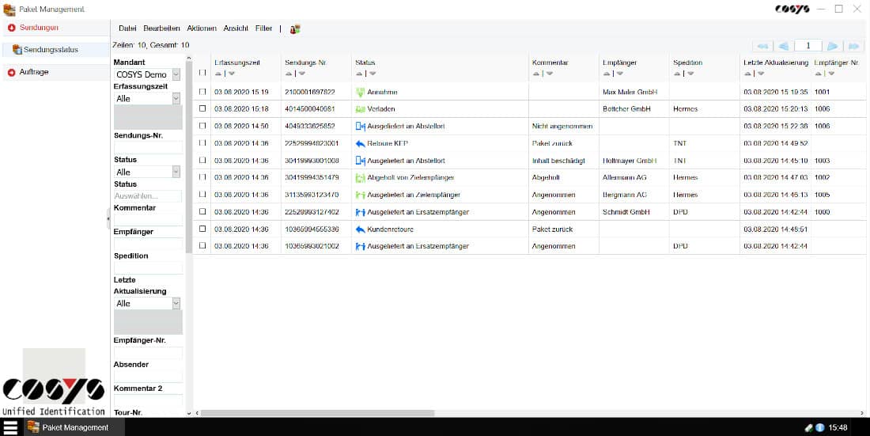Image resolution: width=870 pixels, height=436 pixels.
Task: Select Sendungen in left navigation
Action: [x=39, y=28]
